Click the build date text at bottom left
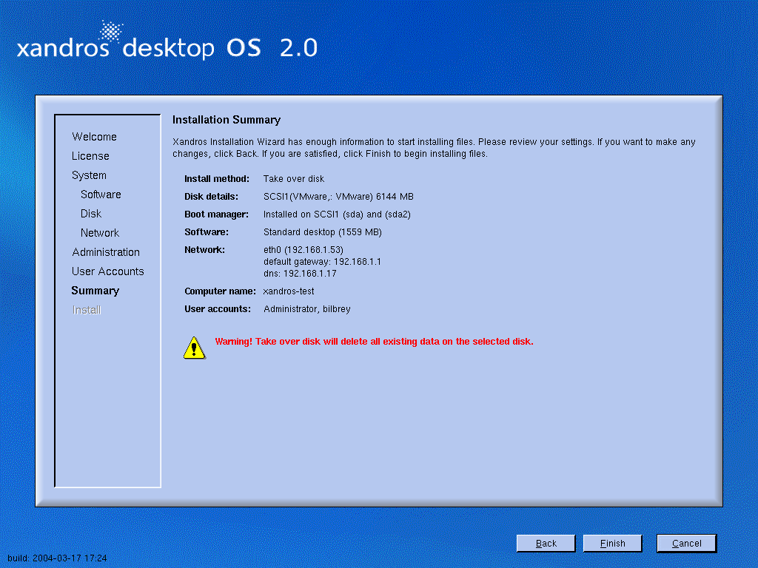 pos(57,558)
